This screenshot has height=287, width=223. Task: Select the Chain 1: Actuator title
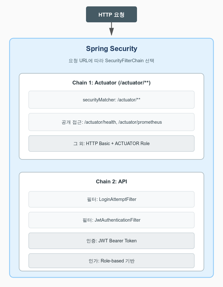tap(111, 83)
